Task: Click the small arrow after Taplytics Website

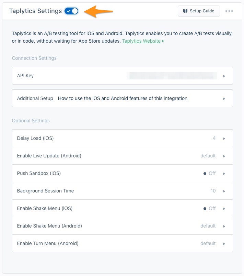Action: tap(163, 41)
